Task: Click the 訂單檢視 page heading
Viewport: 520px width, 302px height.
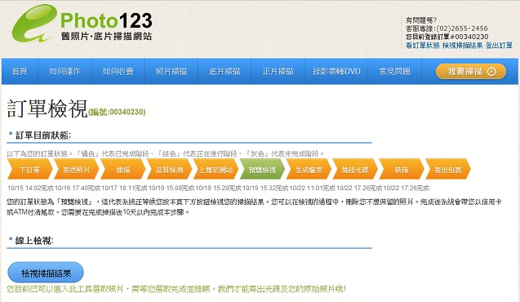Action: click(x=47, y=109)
